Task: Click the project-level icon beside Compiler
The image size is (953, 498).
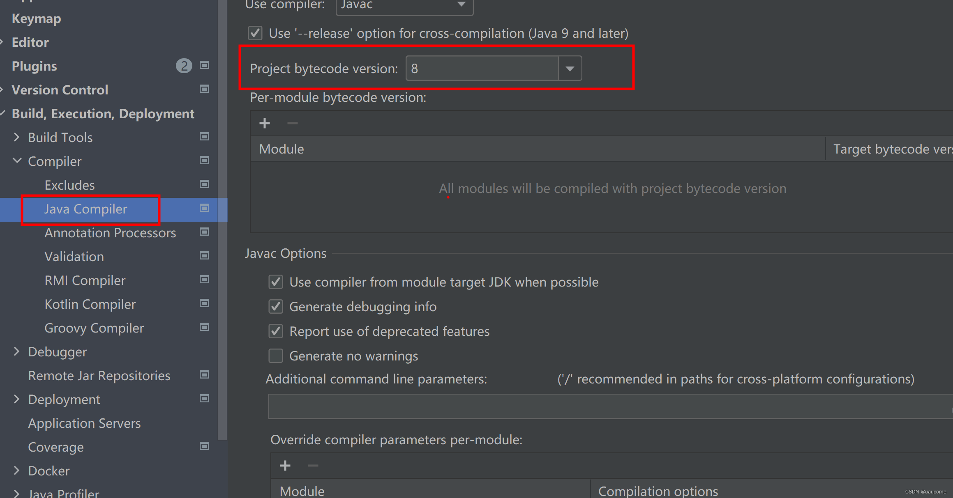Action: click(204, 161)
